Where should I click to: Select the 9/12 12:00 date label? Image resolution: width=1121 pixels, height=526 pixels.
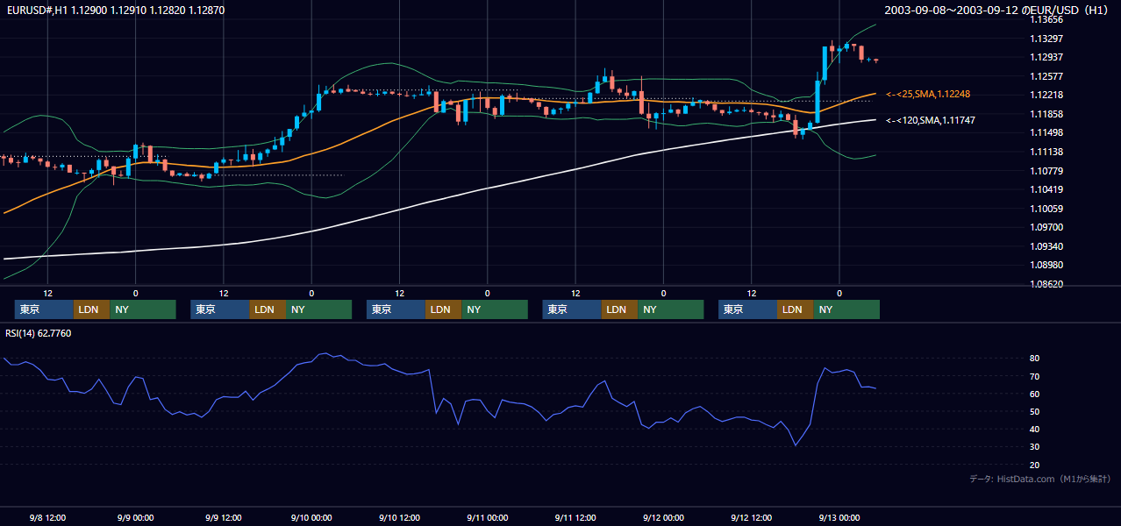[x=752, y=517]
